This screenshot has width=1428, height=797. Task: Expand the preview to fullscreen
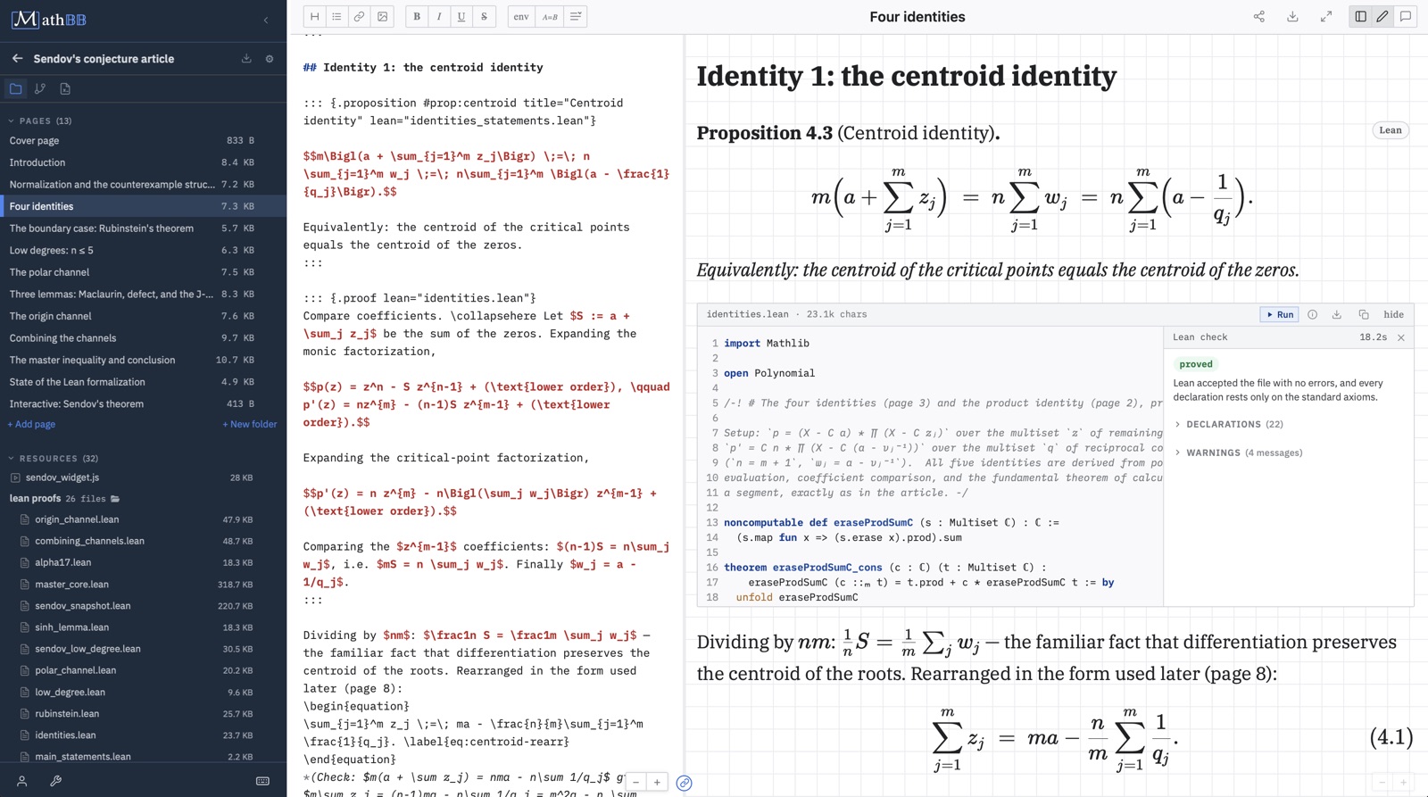coord(1326,16)
